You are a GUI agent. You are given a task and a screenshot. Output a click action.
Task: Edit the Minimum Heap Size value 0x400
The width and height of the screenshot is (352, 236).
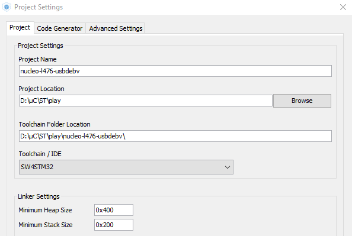click(x=114, y=210)
